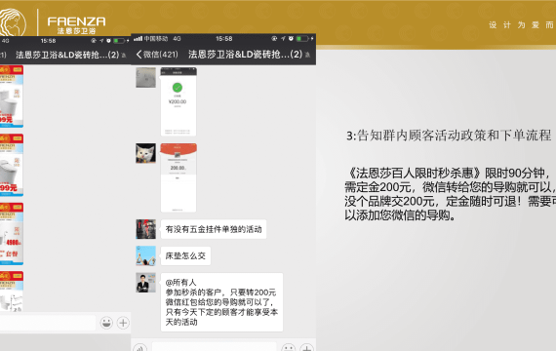Open the bottom promotion image in left chat
Viewport: 556px width, 351px height.
12,292
